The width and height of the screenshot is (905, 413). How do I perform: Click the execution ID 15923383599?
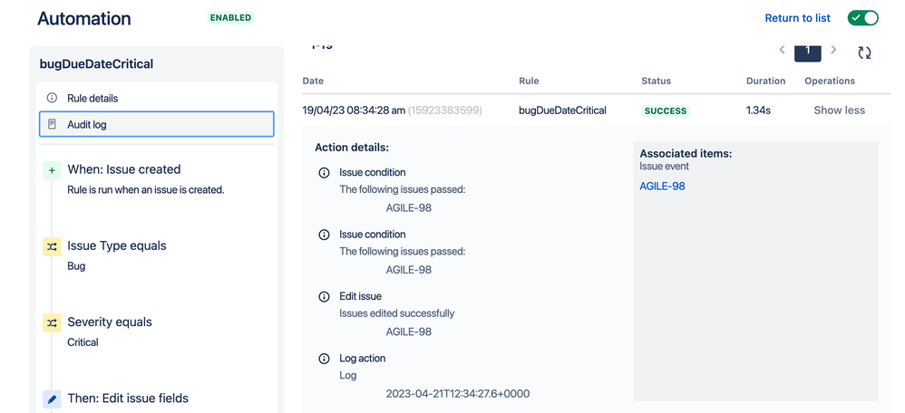tap(445, 110)
